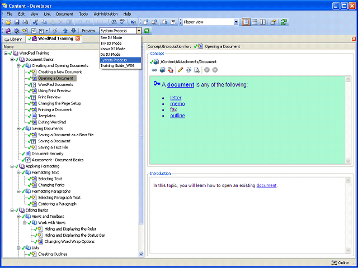This screenshot has width=358, height=268.
Task: Collapse Creating and Opening Documents node
Action: pos(18,66)
